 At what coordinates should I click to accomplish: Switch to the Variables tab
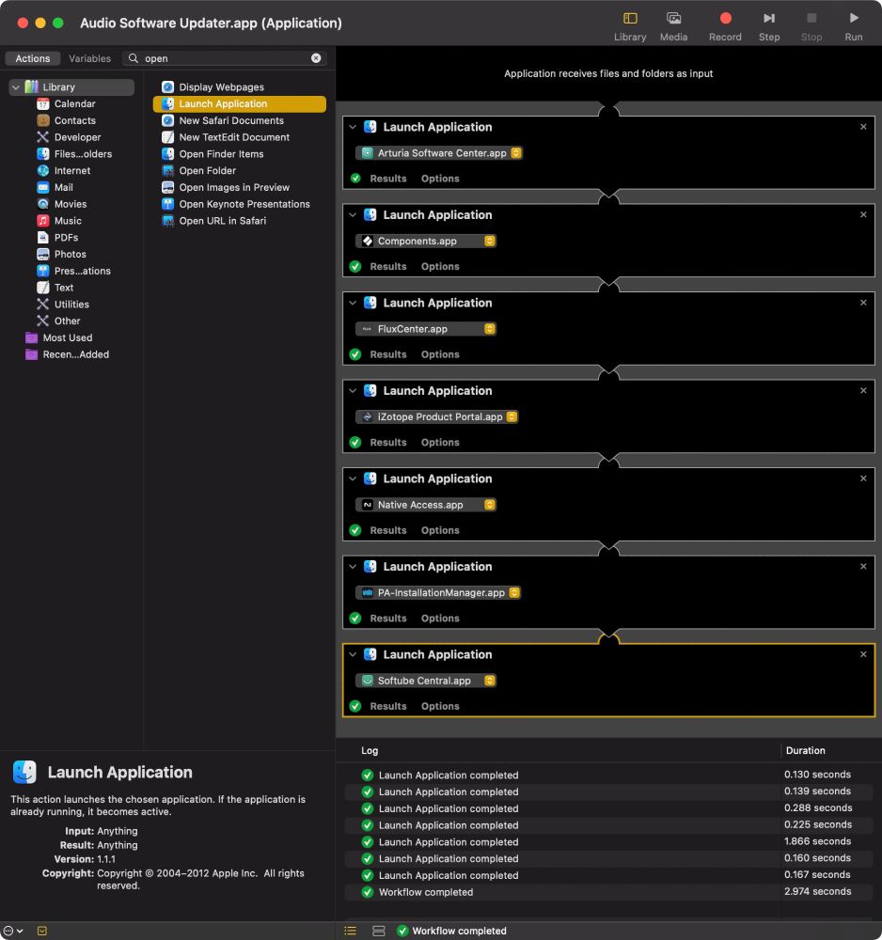coord(89,57)
